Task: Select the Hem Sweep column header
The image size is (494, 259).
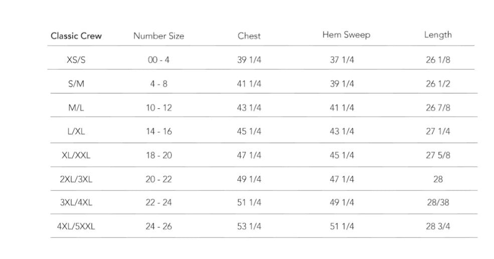Action: [x=346, y=36]
